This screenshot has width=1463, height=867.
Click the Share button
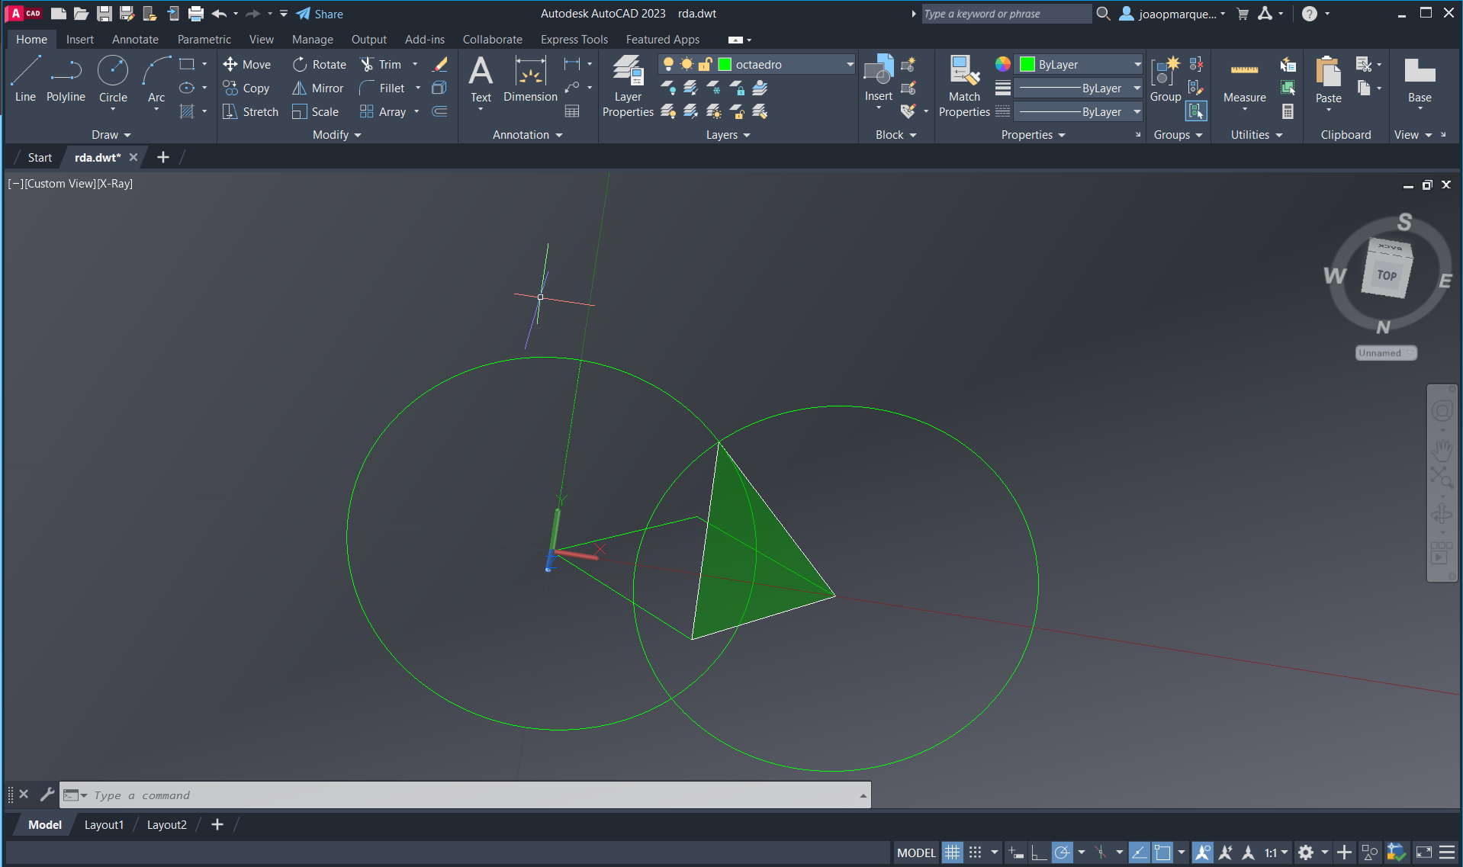pyautogui.click(x=320, y=14)
